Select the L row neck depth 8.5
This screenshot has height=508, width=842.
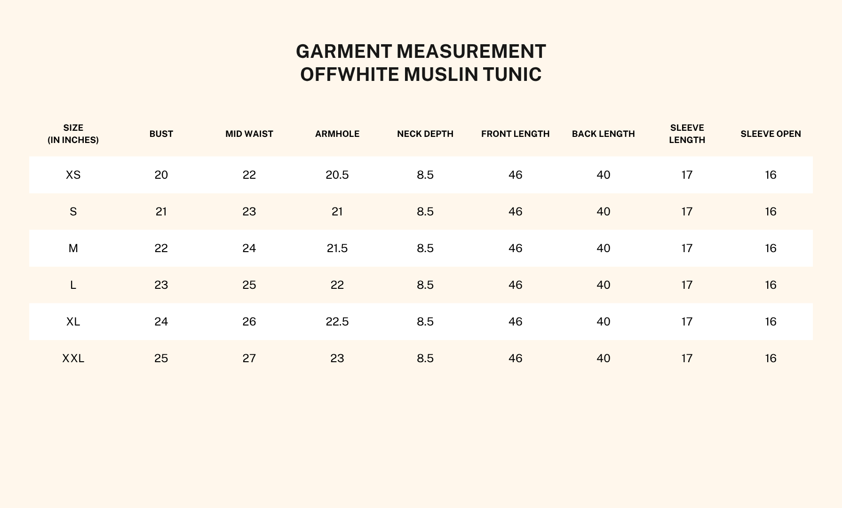(425, 285)
